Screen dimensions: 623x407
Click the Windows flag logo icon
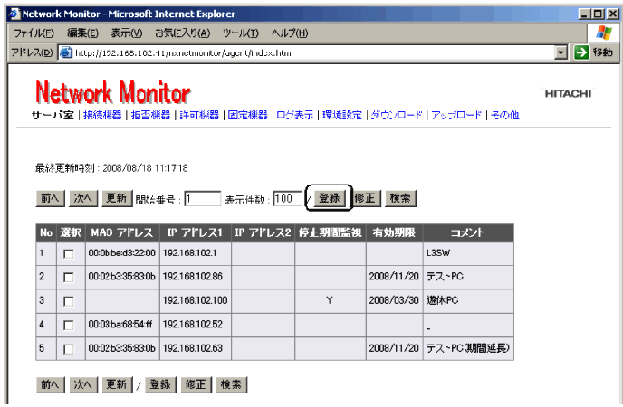(603, 33)
